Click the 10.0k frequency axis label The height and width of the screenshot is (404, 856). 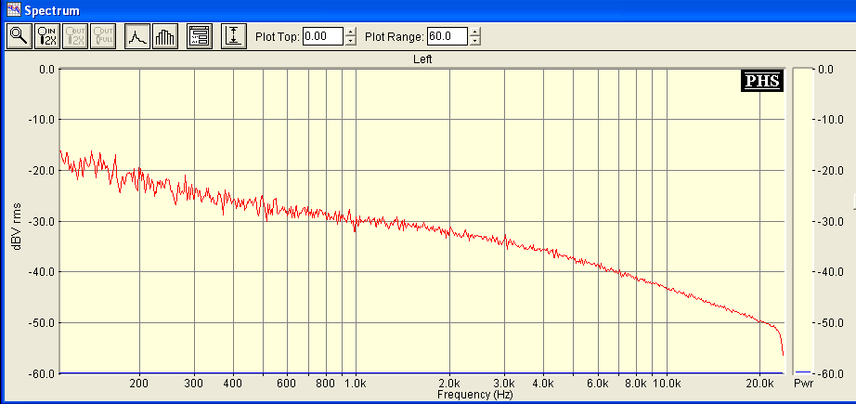pyautogui.click(x=667, y=383)
